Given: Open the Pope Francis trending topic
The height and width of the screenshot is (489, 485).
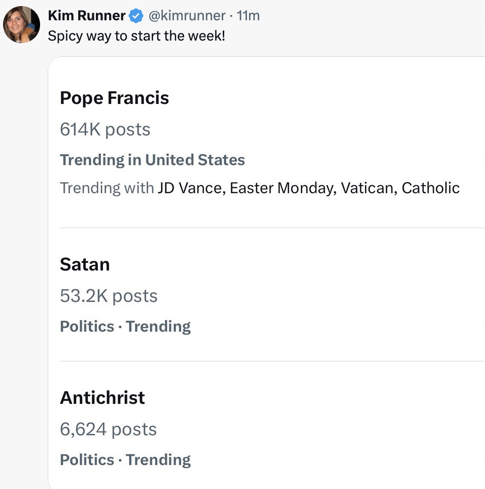Looking at the screenshot, I should point(114,98).
